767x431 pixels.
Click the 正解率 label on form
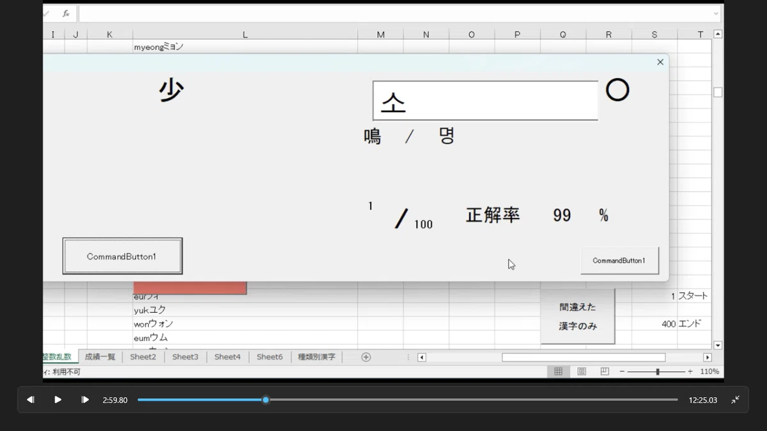pyautogui.click(x=493, y=215)
